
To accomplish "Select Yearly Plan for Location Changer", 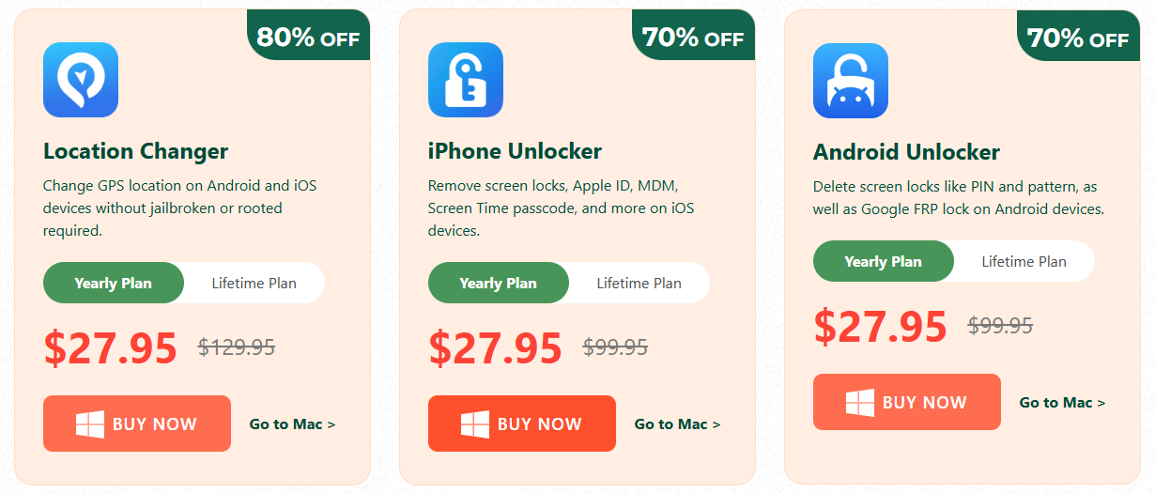I will (x=114, y=283).
